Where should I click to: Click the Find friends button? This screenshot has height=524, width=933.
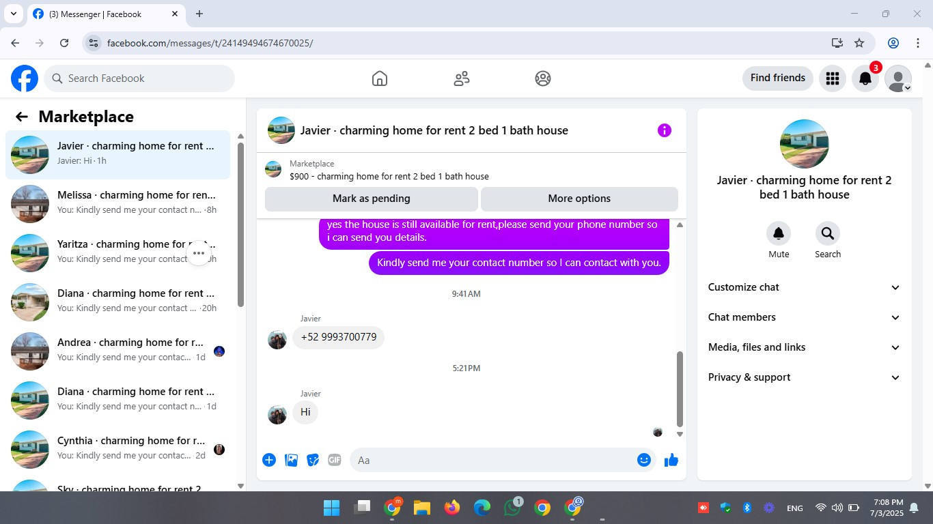click(778, 78)
